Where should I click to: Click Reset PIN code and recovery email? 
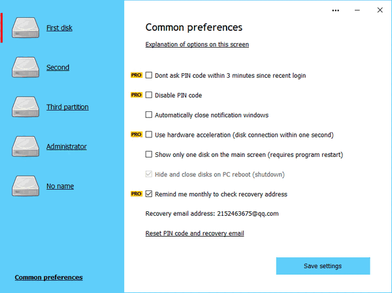tap(194, 233)
